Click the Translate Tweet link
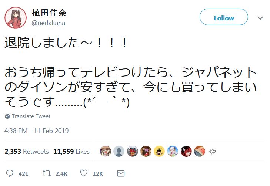The height and width of the screenshot is (186, 270). [31, 116]
